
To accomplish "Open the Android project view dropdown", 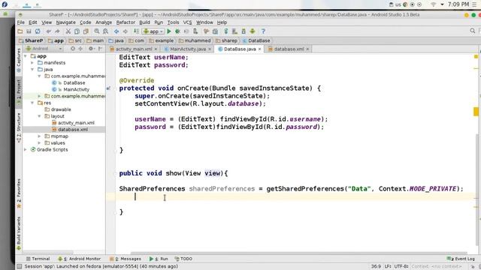I will click(44, 49).
